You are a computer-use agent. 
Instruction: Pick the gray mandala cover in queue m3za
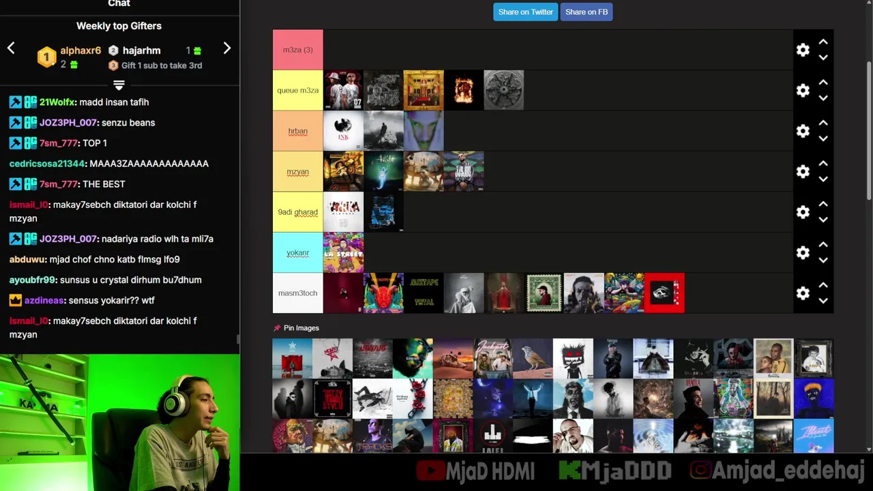[504, 90]
